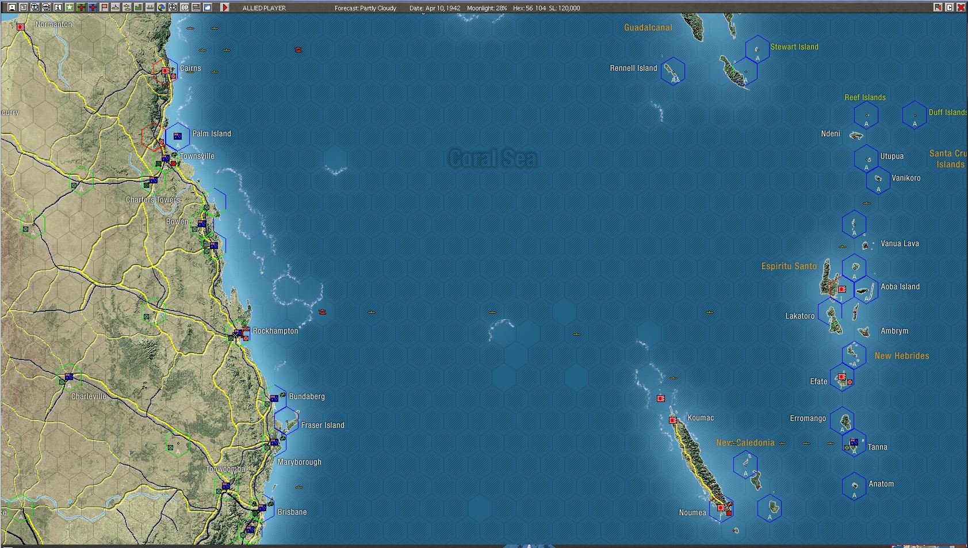Select the flag marker at Charleville
This screenshot has width=968, height=548.
[69, 377]
